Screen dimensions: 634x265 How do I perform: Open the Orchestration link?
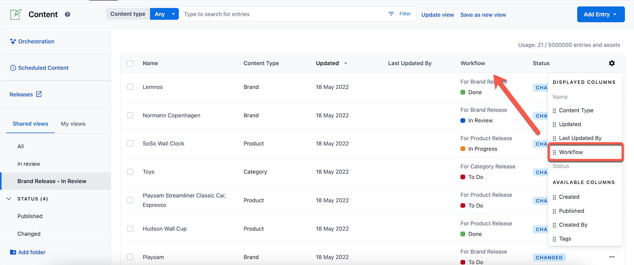[36, 41]
